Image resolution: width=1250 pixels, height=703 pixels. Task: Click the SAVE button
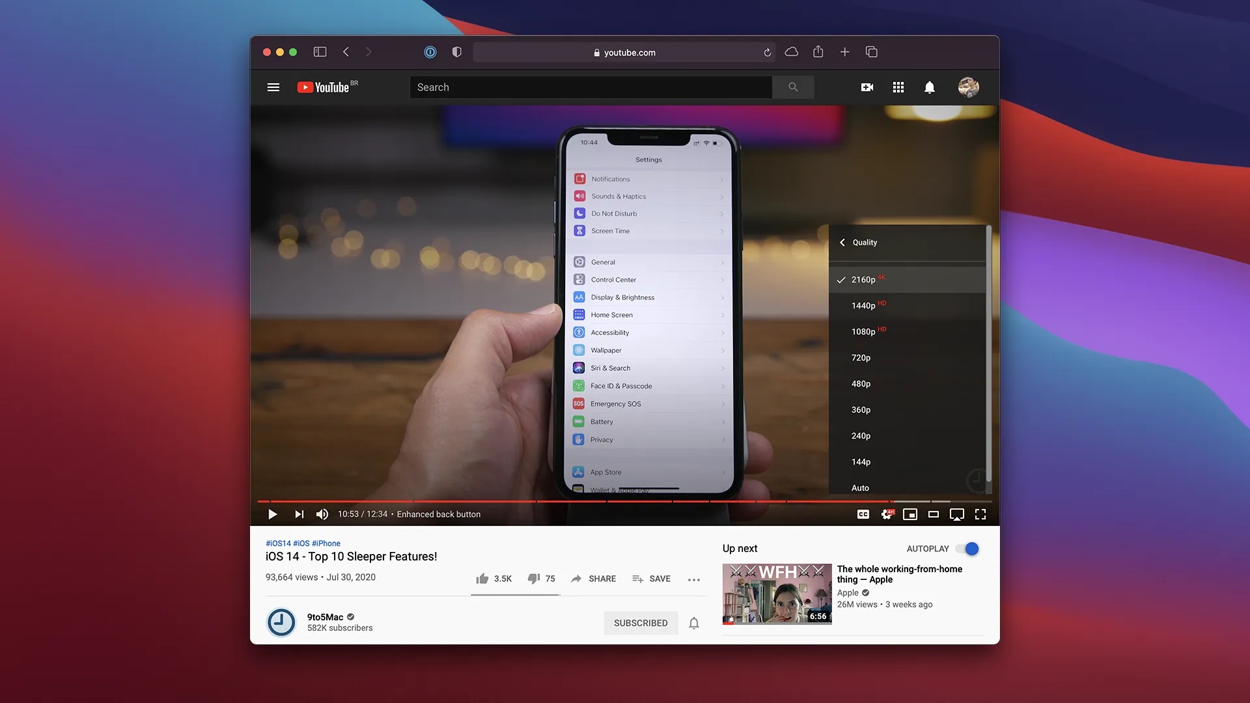tap(651, 579)
